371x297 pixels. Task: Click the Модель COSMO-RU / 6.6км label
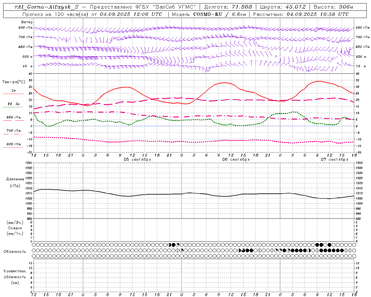209,14
